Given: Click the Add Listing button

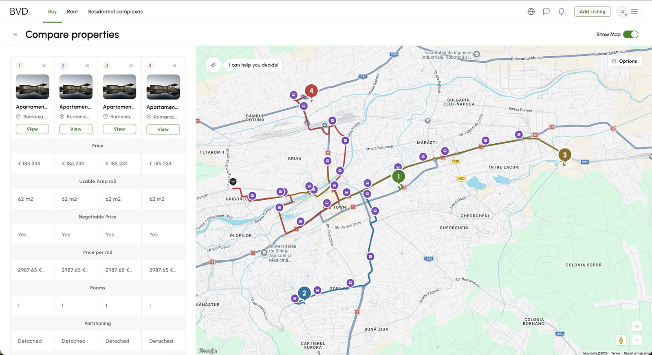Looking at the screenshot, I should click(593, 11).
